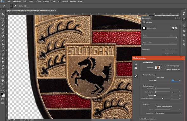Click the Maskenkante button
Screen dimensions: 187x121
tap(170, 50)
